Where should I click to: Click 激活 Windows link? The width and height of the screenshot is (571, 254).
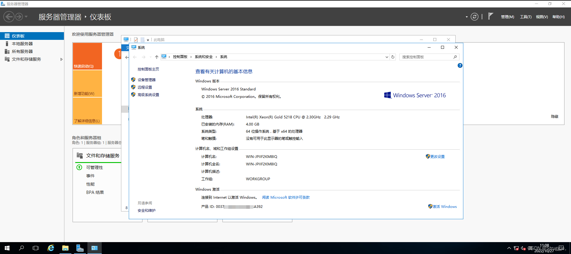[x=445, y=206]
